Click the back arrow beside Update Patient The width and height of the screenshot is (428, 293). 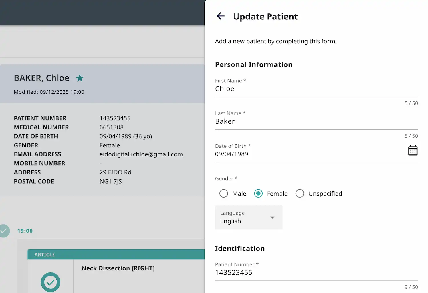[x=221, y=16]
